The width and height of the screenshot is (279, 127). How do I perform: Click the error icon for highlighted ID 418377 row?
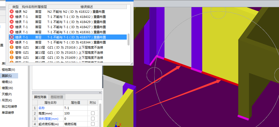11,37
